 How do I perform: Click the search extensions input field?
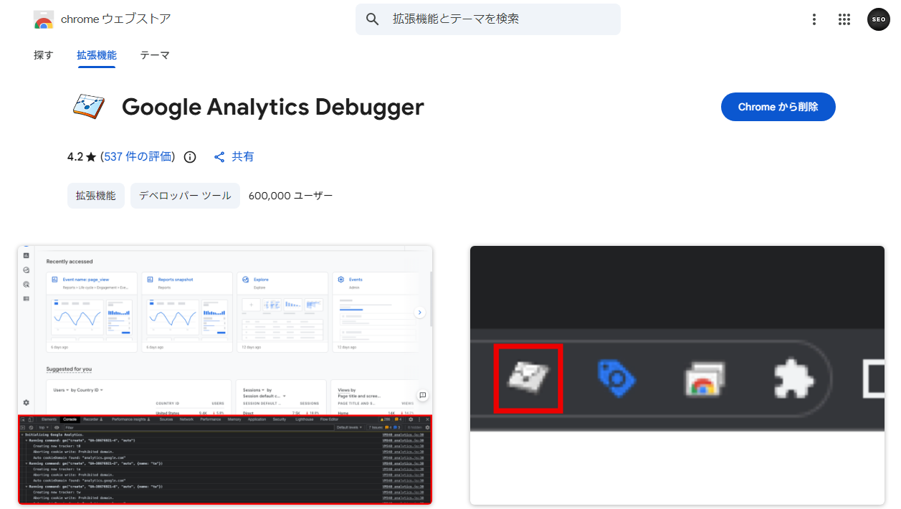coord(488,19)
